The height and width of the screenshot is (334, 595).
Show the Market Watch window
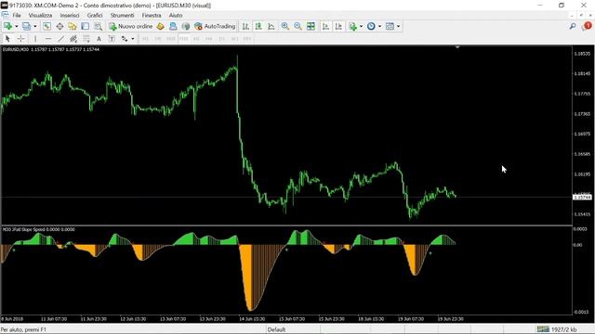point(46,26)
